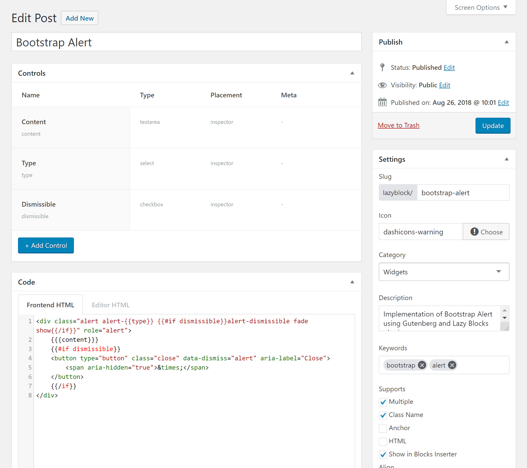Viewport: 527px width, 468px height.
Task: Open the Category dropdown showing Widgets
Action: [x=444, y=271]
